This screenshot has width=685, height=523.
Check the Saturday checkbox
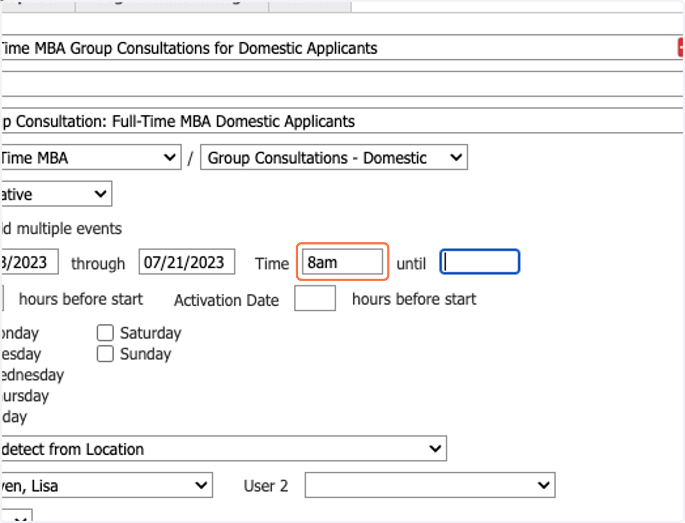click(x=105, y=333)
